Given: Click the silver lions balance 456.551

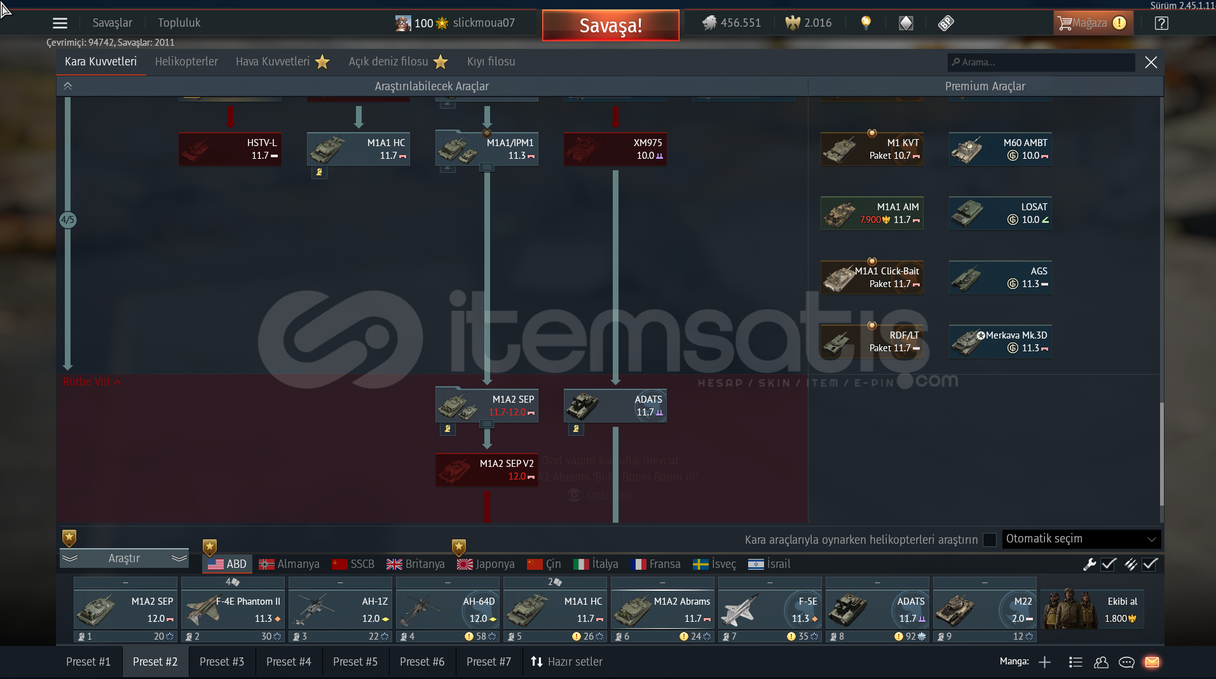Looking at the screenshot, I should (732, 23).
